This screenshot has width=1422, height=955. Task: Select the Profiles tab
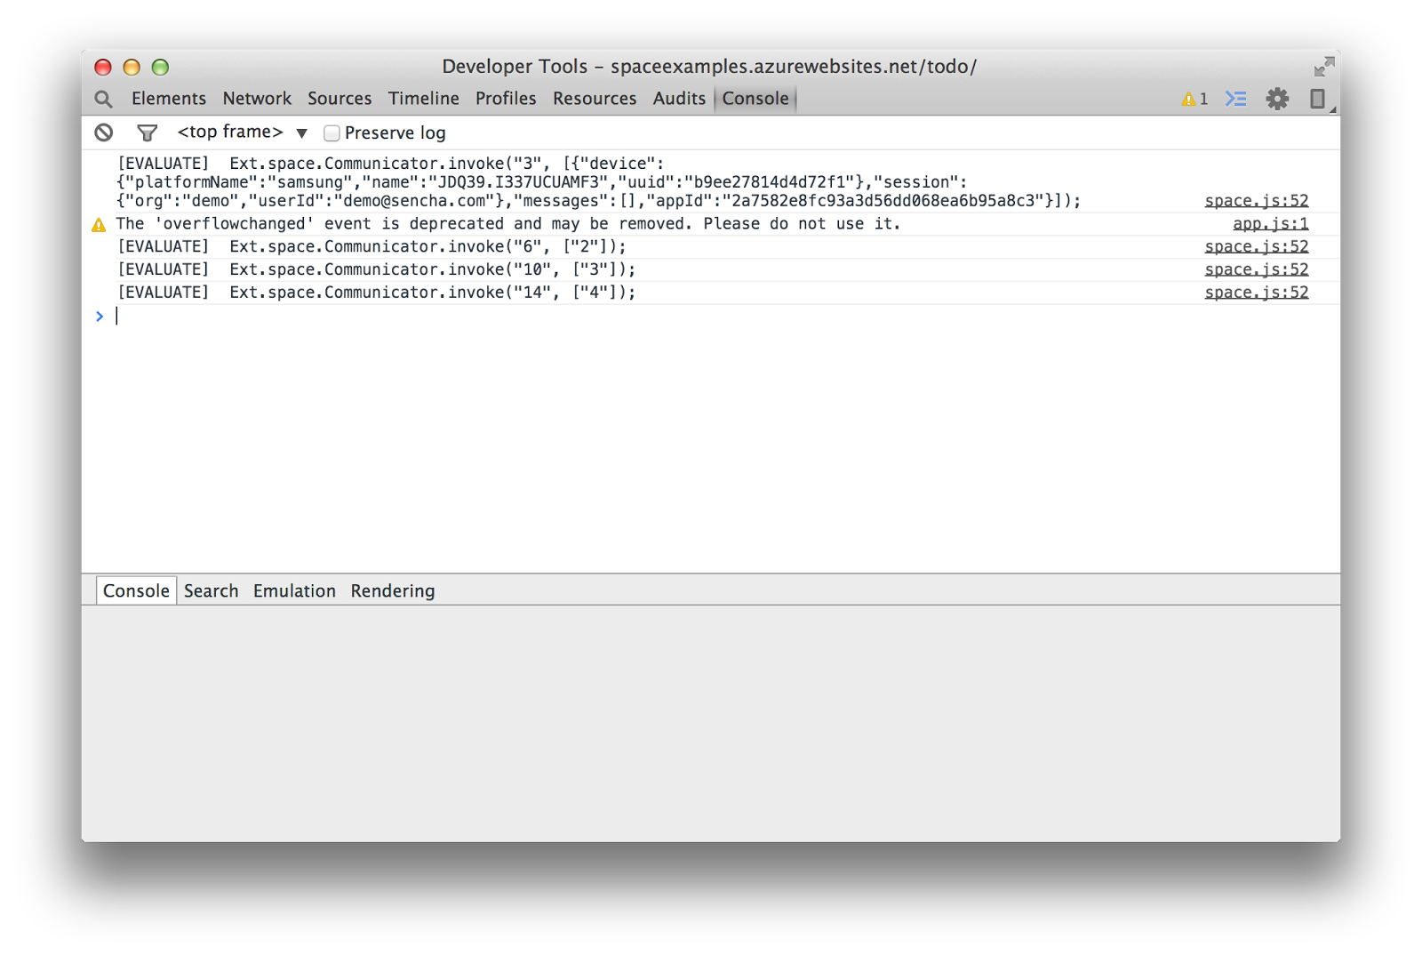(506, 99)
